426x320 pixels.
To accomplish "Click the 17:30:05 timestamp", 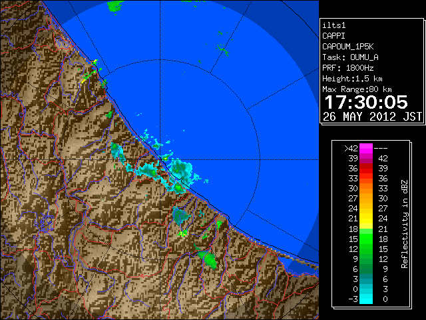I will pos(366,102).
